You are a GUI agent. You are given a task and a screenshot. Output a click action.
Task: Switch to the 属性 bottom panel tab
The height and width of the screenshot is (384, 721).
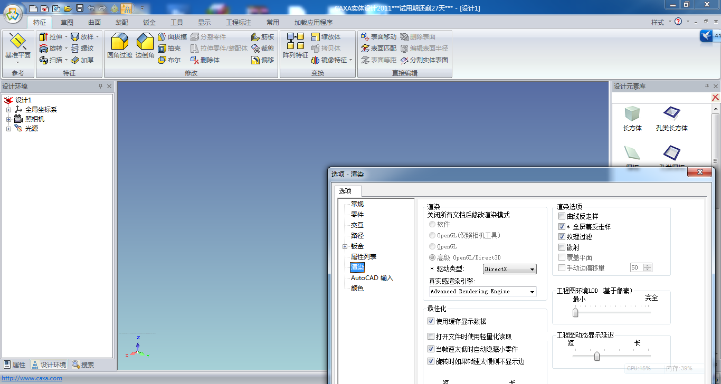coord(15,364)
